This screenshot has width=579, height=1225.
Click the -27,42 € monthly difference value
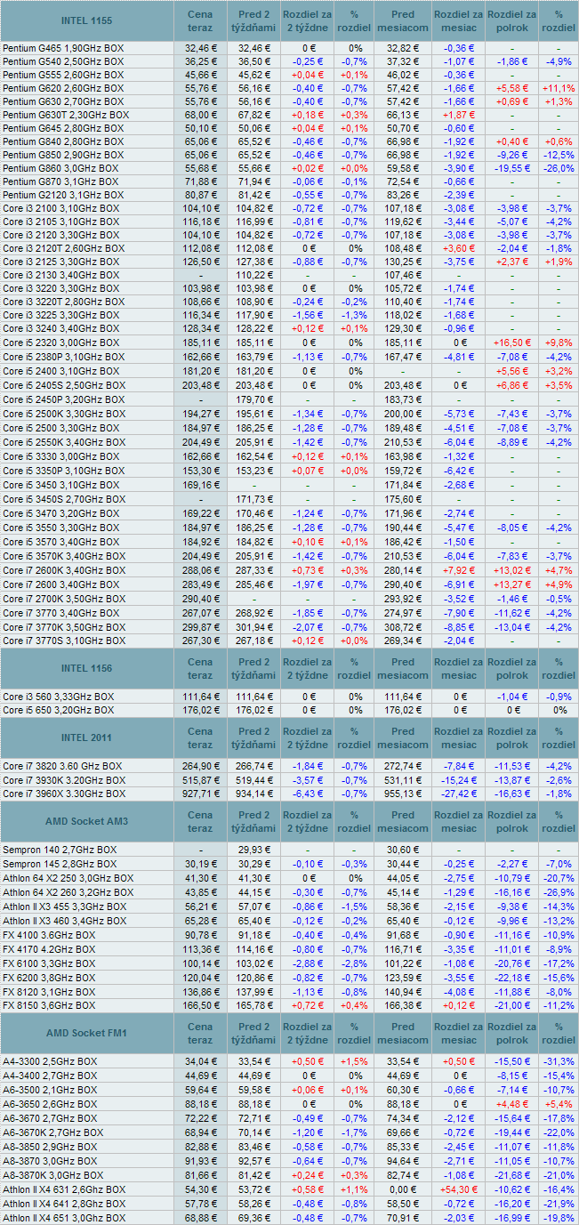click(459, 793)
